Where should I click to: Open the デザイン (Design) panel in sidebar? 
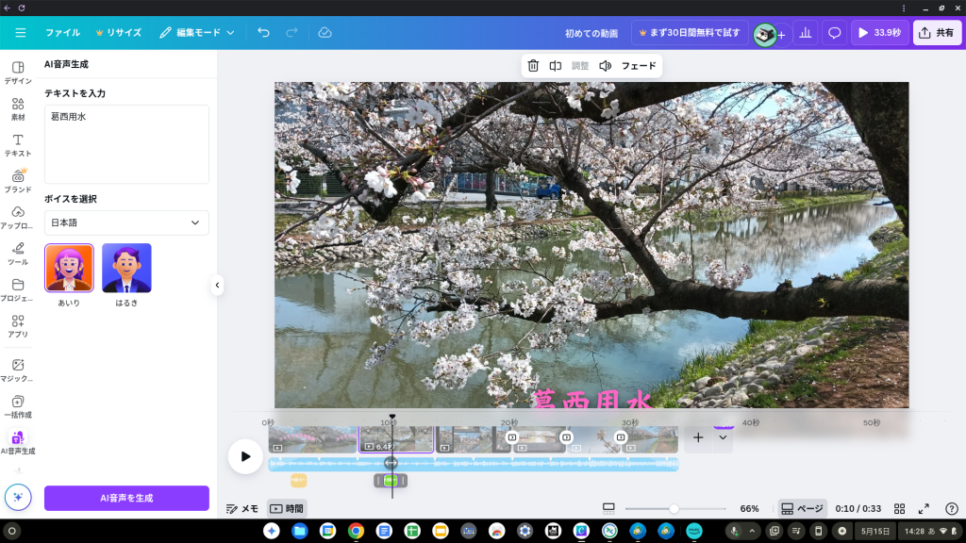coord(18,73)
